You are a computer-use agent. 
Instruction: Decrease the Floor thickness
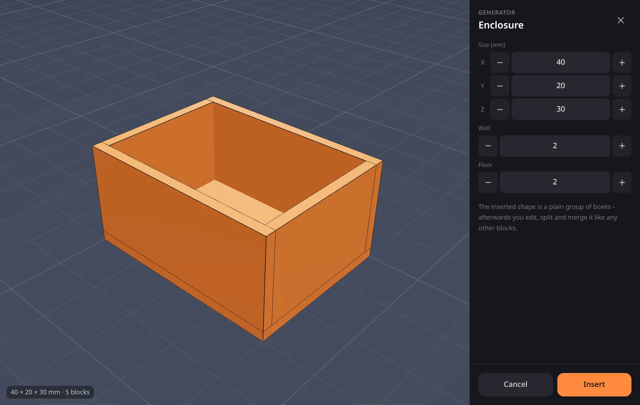point(488,182)
